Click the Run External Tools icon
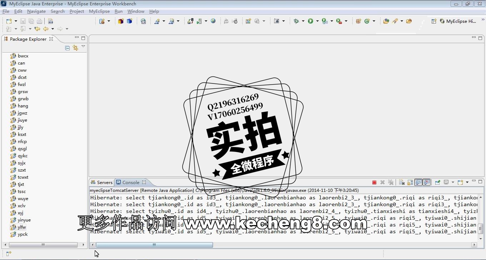The image size is (486, 260). 339,21
